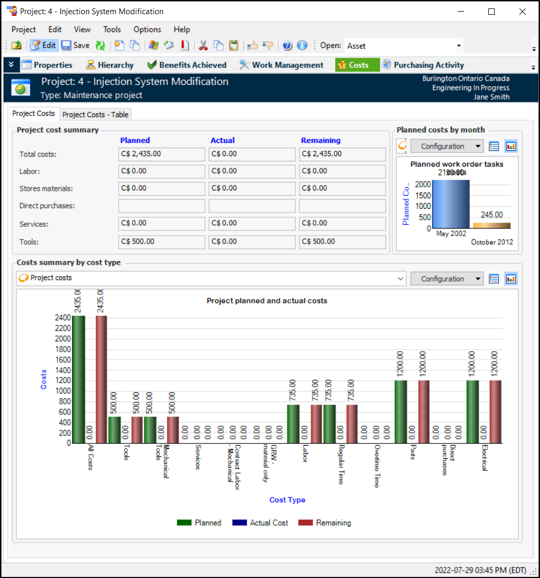Click the thumbs down reject icon
540x578 pixels.
pyautogui.click(x=268, y=45)
